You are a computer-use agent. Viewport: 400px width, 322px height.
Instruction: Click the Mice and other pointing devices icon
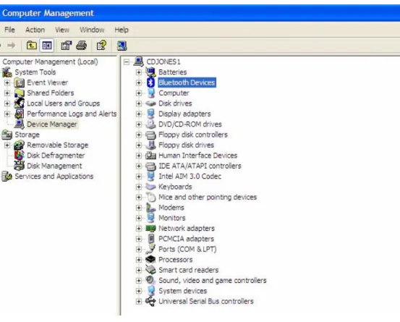coord(150,197)
